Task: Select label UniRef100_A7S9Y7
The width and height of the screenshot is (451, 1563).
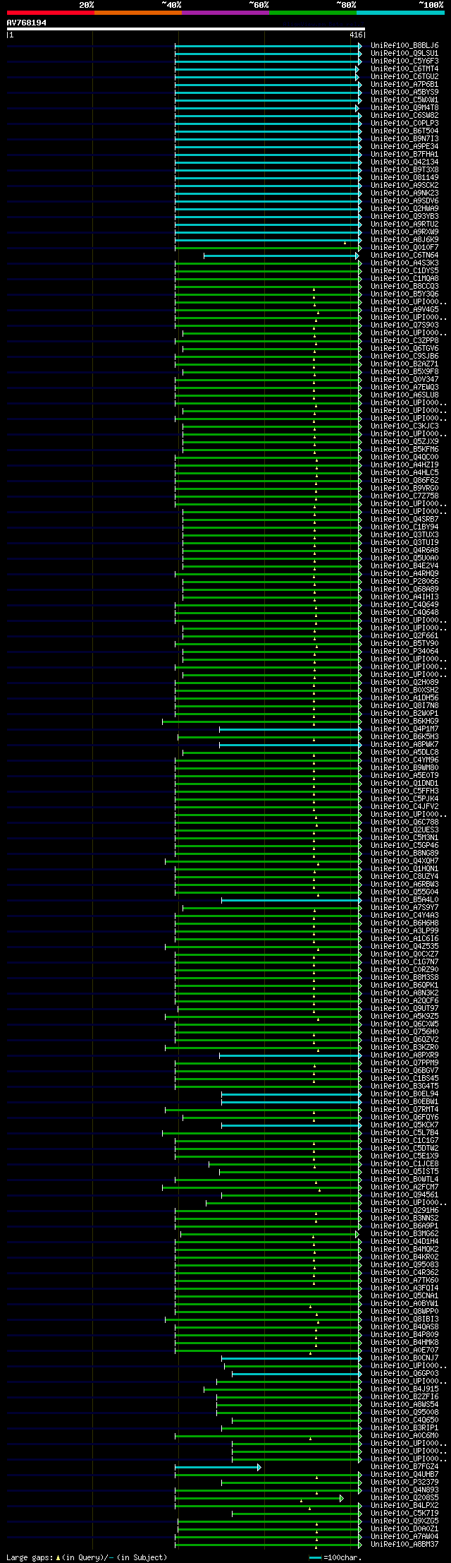Action: pyautogui.click(x=404, y=907)
